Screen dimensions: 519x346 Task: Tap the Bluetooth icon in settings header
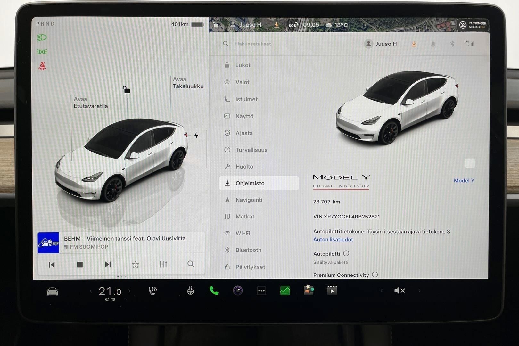pyautogui.click(x=452, y=44)
